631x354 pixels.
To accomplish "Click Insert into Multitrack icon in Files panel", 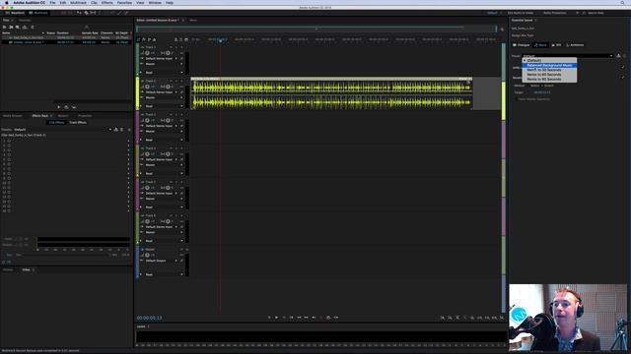I will pos(25,28).
